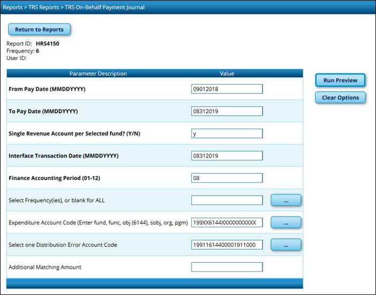The image size is (376, 295).
Task: Focus the Single Revenue Account Y/N field
Action: coord(227,134)
